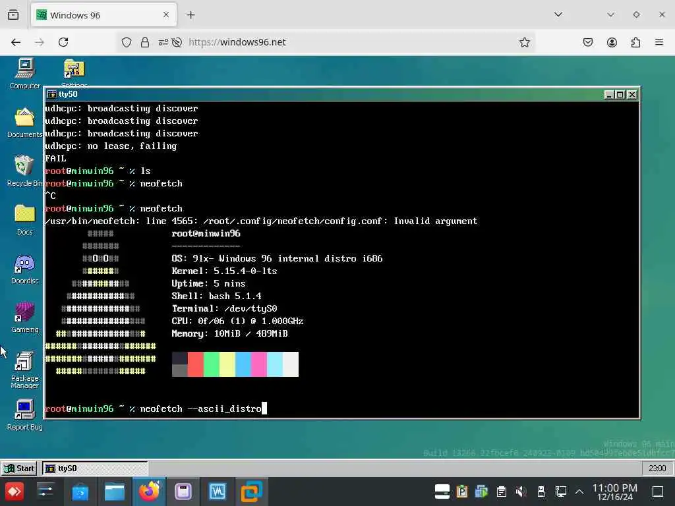This screenshot has width=675, height=506.
Task: Open the Settings desktop shortcut
Action: 74,72
